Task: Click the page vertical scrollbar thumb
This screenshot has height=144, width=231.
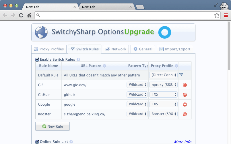Action: point(229,46)
